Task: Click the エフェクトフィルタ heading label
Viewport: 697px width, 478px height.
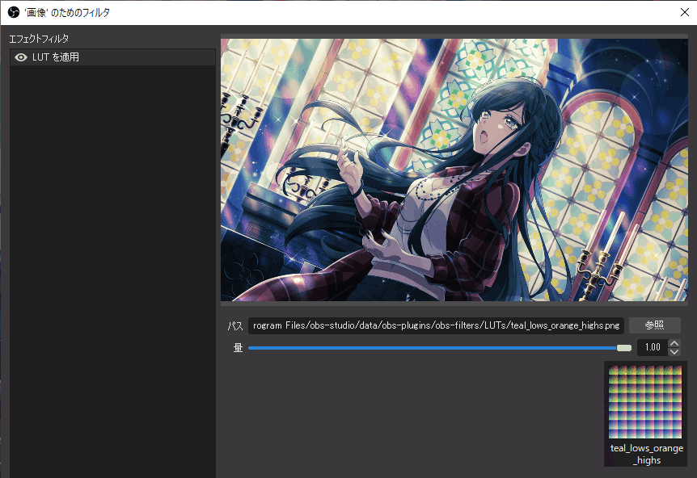Action: point(39,39)
